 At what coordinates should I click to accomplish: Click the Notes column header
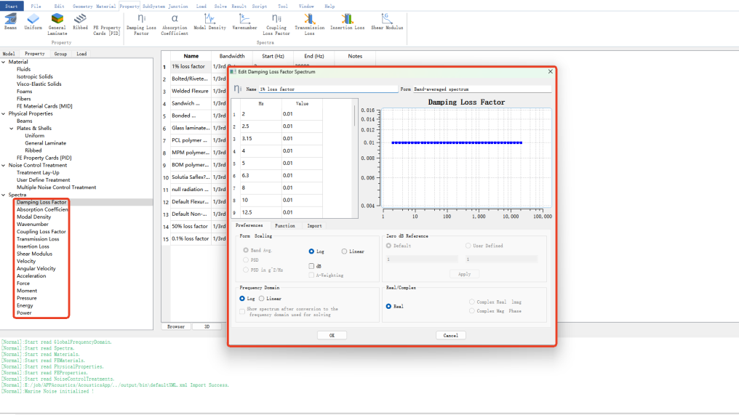(x=355, y=56)
